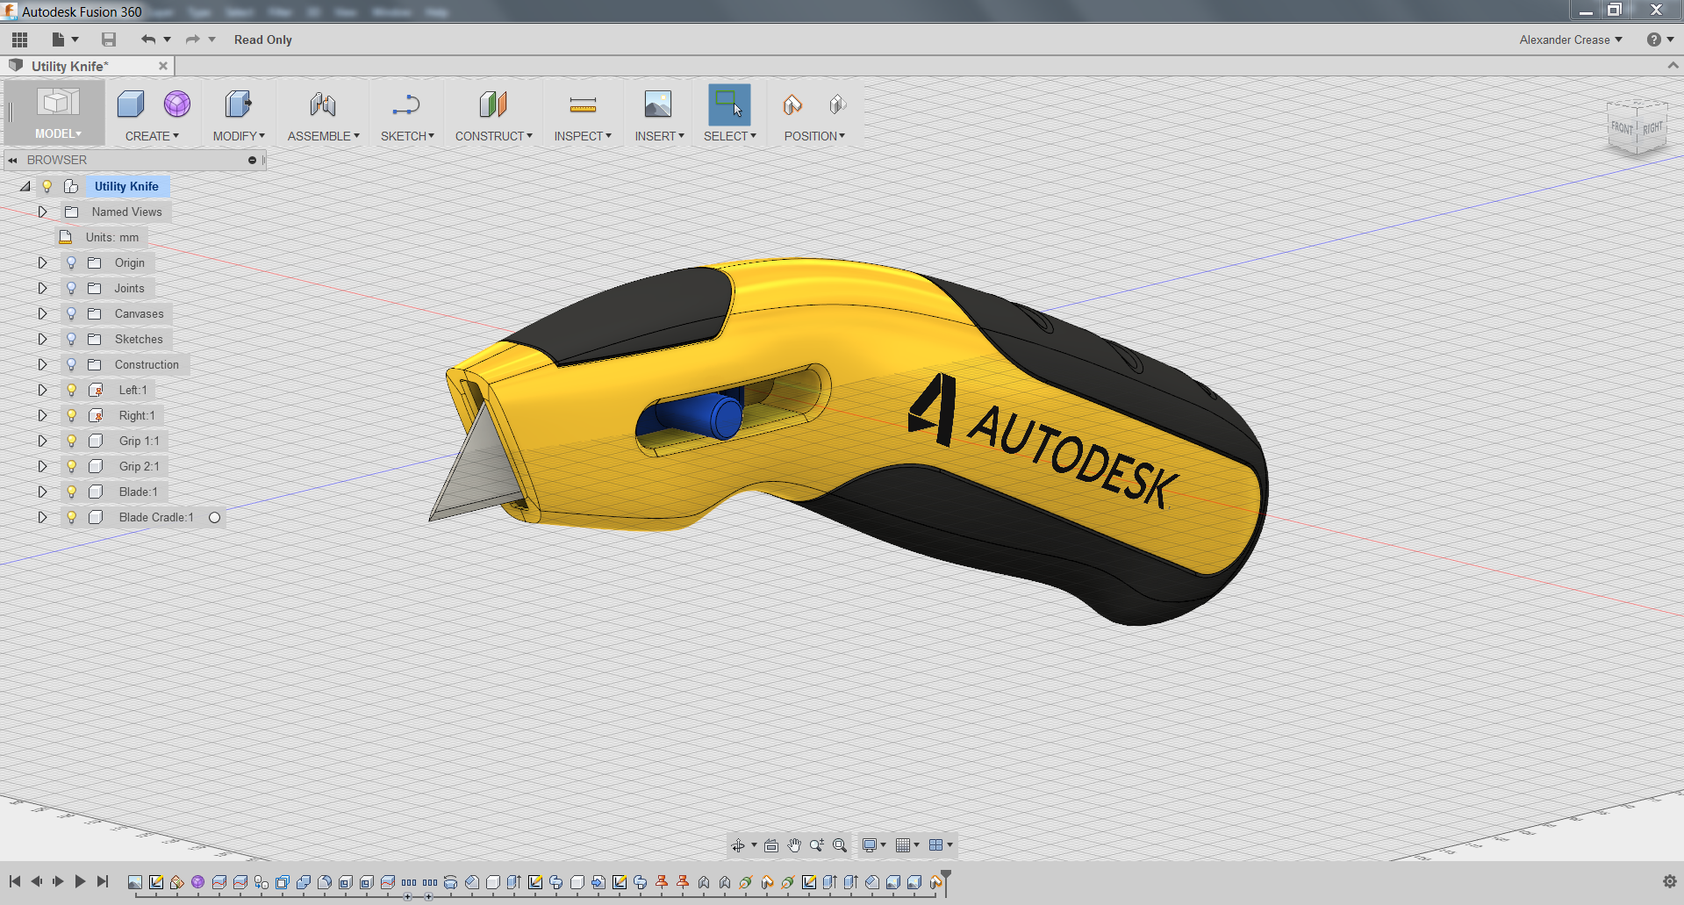
Task: Click the Sketch creation icon
Action: (x=406, y=105)
